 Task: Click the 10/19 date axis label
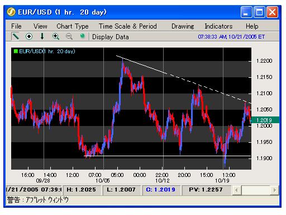tap(222, 181)
